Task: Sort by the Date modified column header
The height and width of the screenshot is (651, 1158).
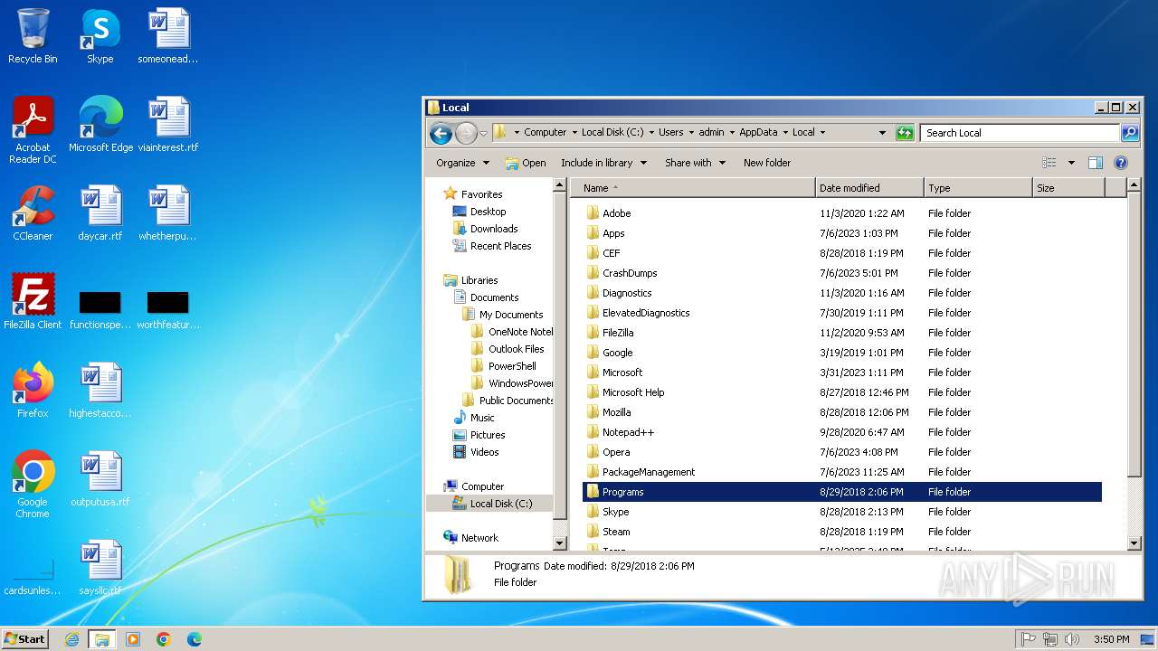Action: pyautogui.click(x=869, y=188)
